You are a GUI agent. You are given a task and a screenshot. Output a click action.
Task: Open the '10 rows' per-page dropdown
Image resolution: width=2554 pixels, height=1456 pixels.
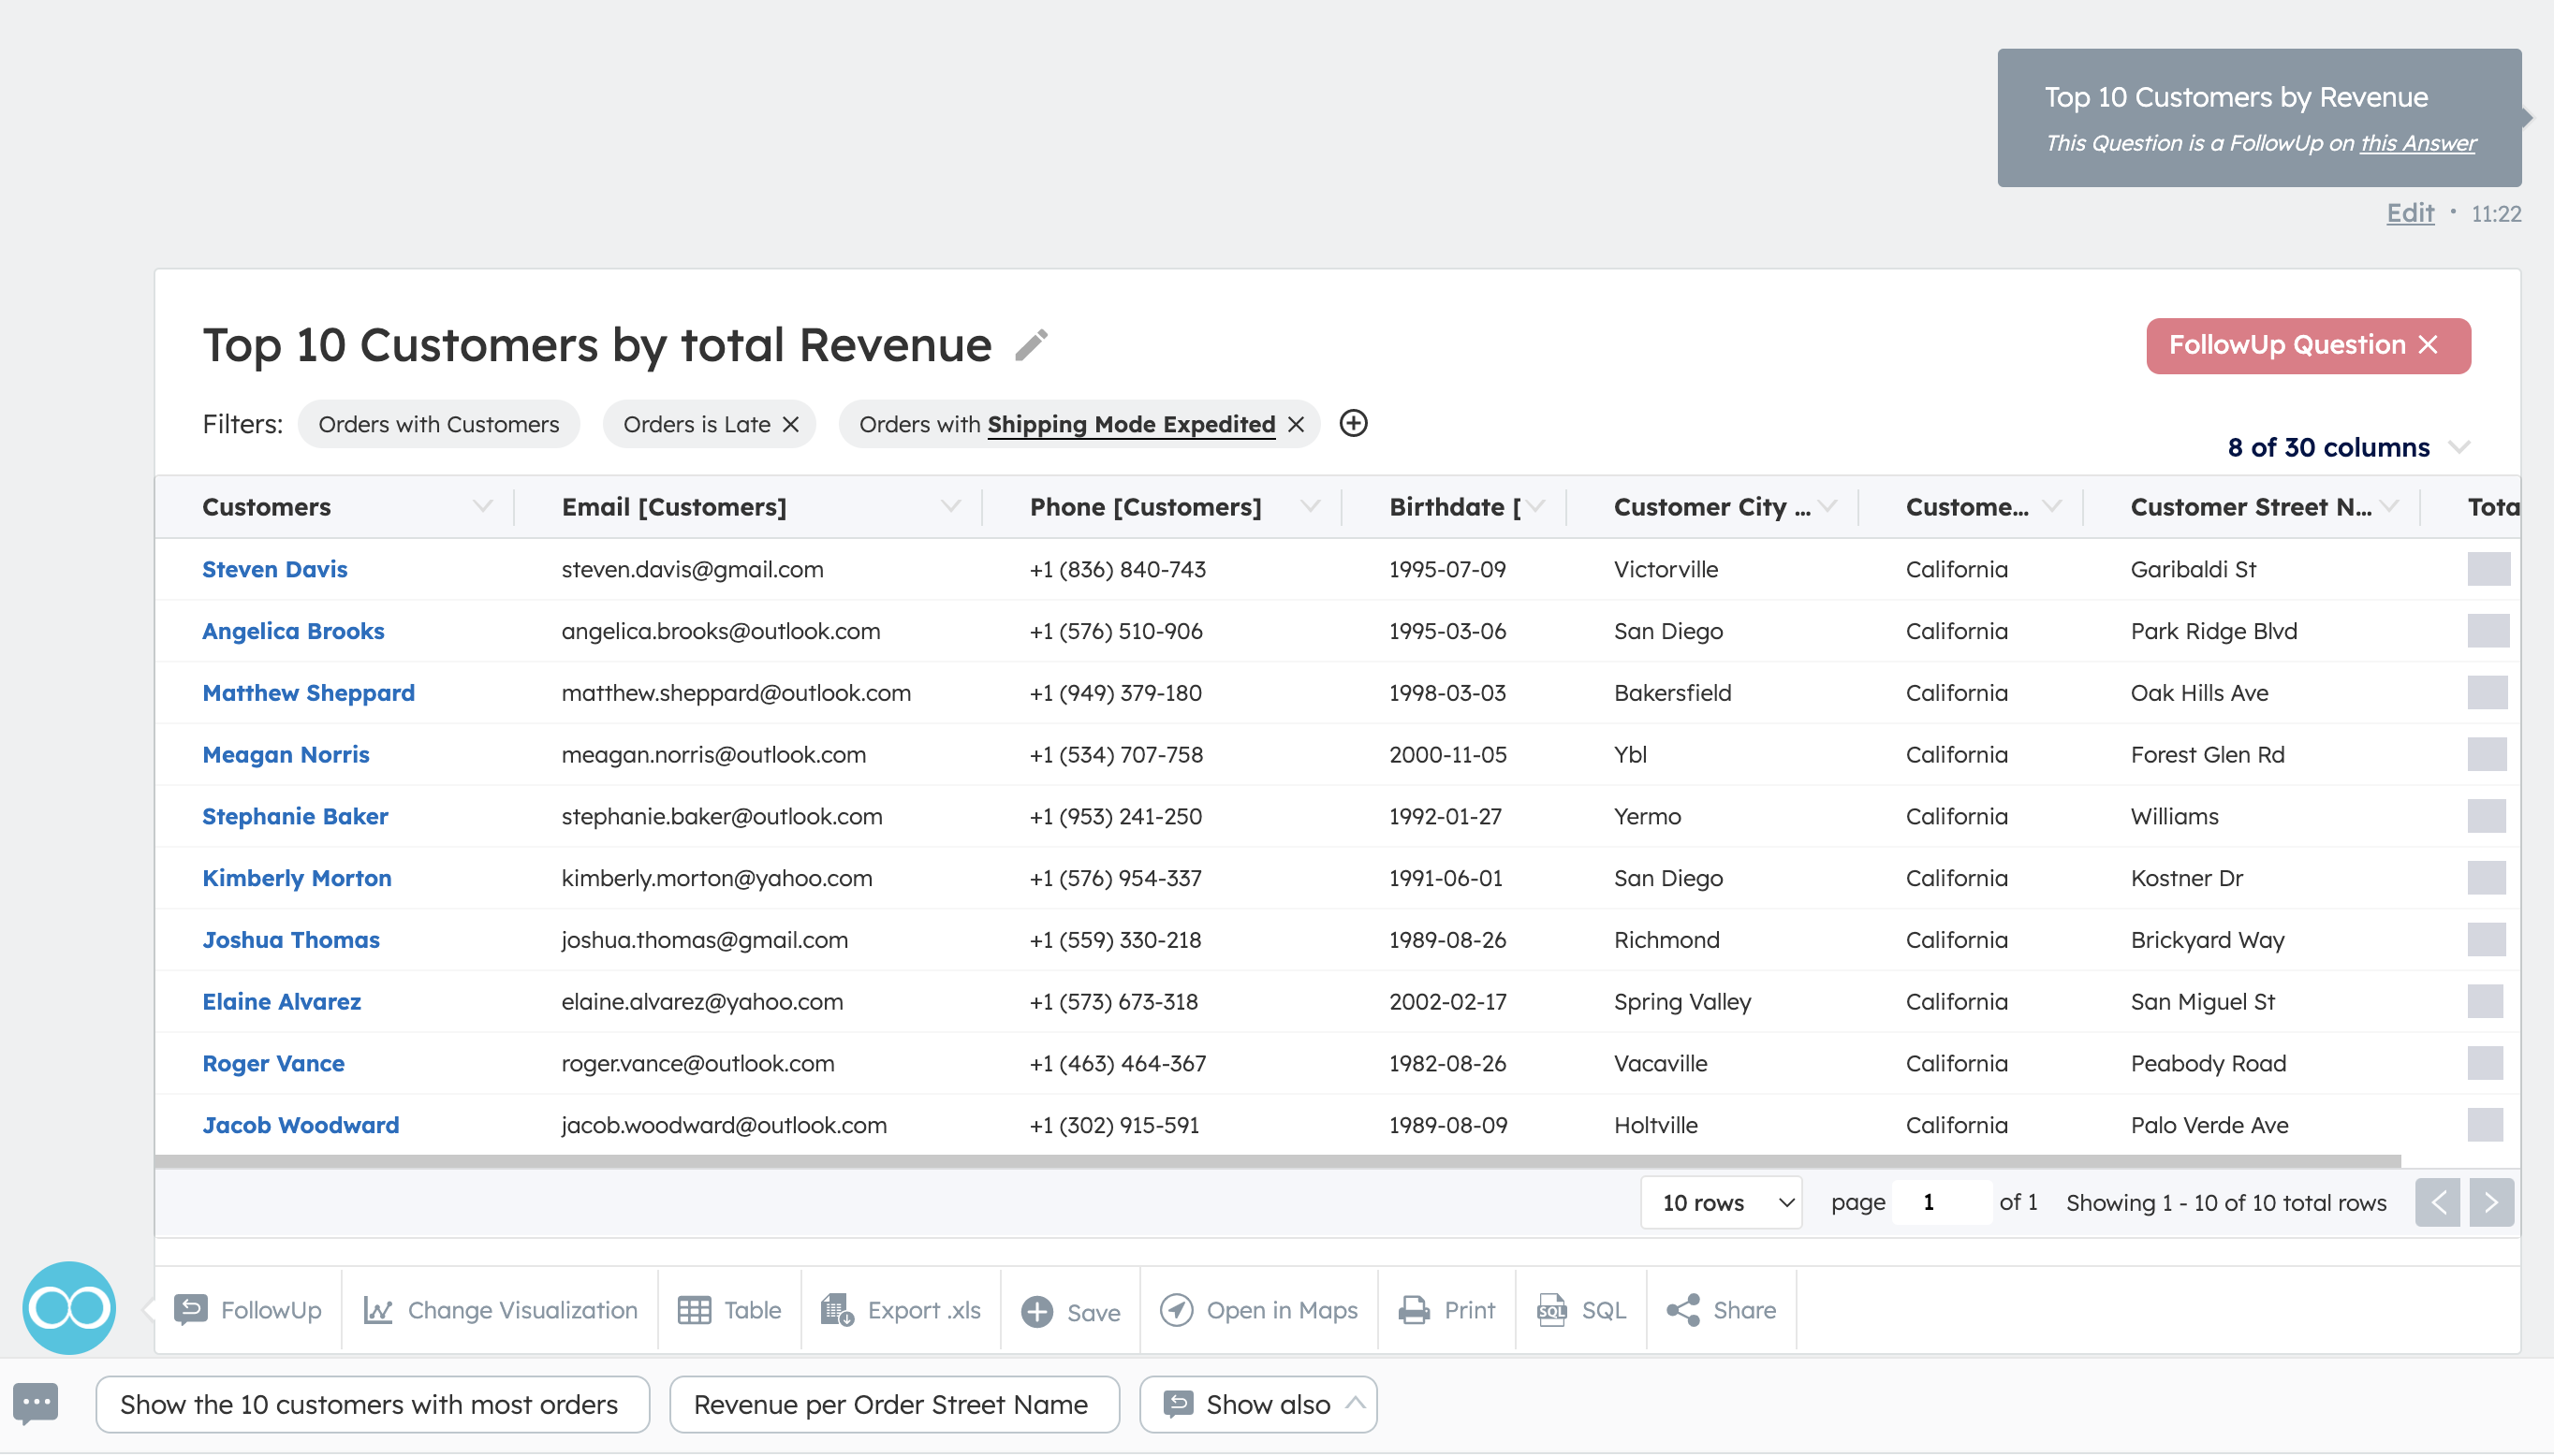pos(1720,1202)
